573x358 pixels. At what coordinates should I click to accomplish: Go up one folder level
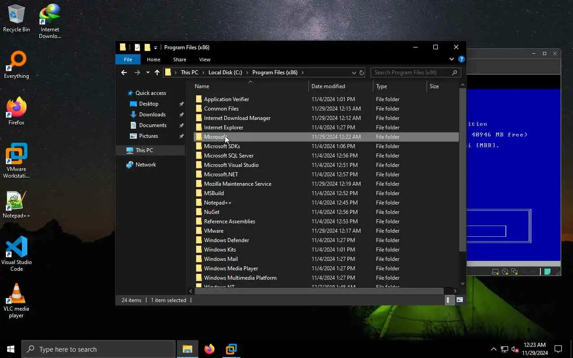pyautogui.click(x=157, y=72)
